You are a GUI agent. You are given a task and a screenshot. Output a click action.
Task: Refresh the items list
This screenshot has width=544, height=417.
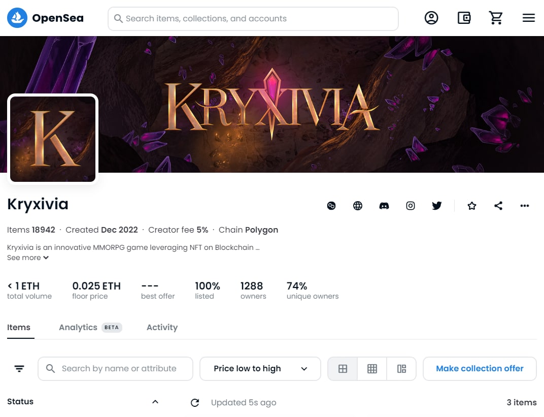(195, 403)
